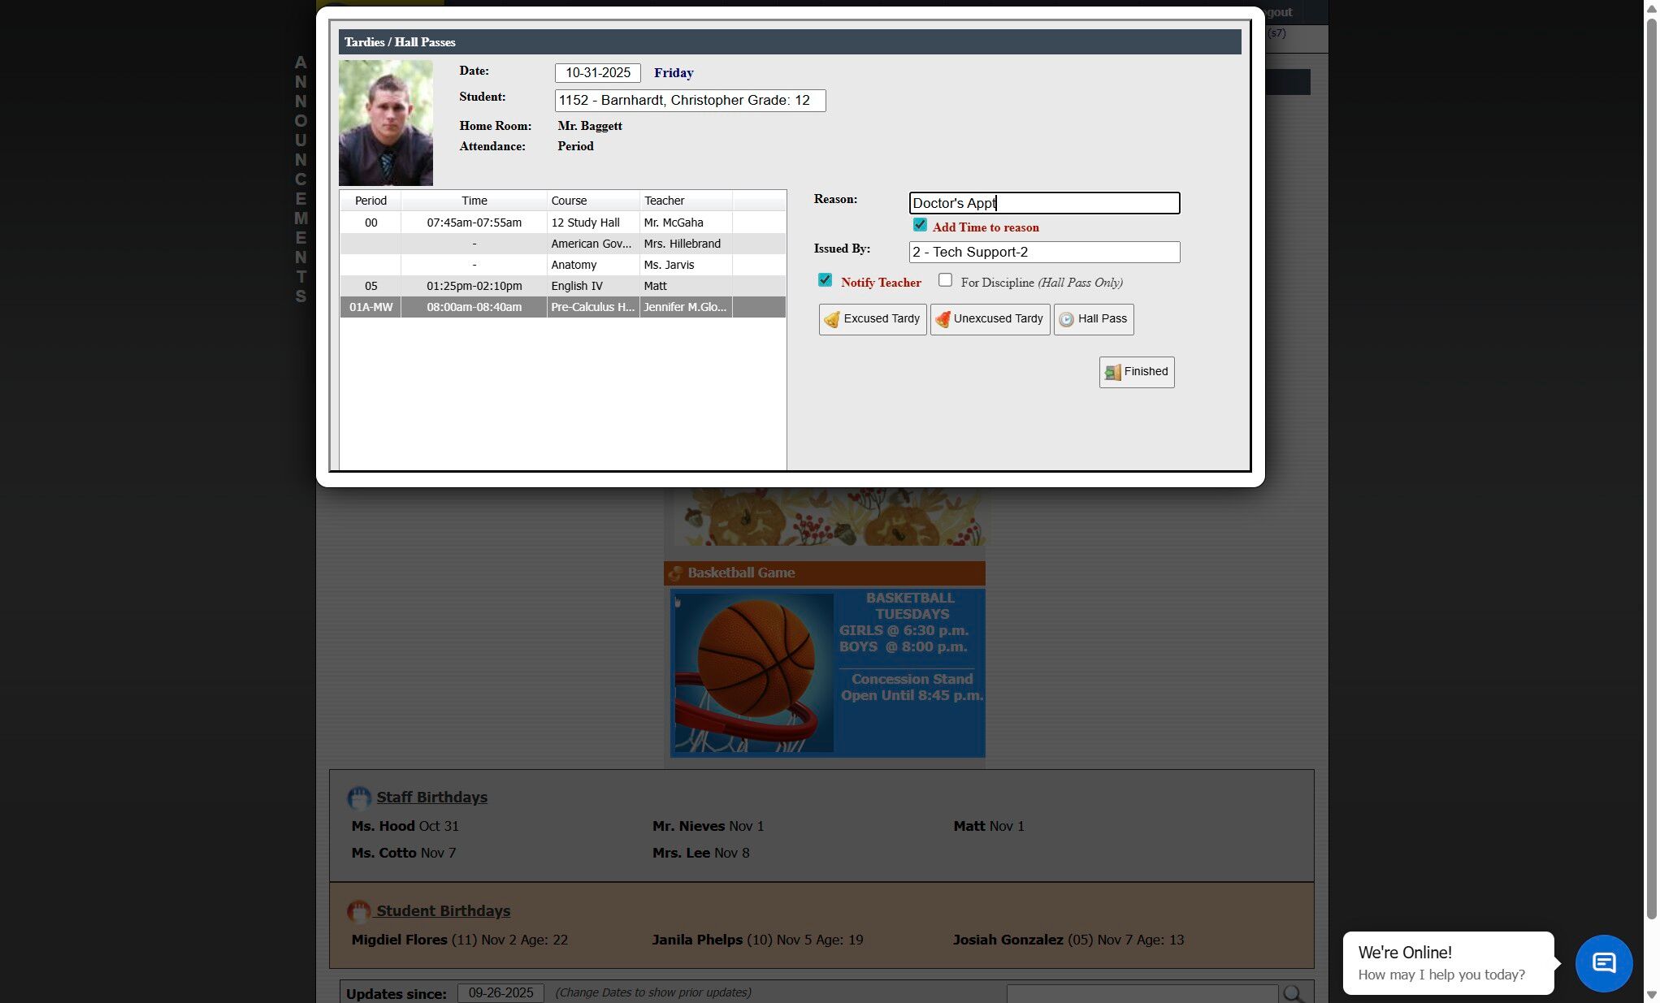Open the date field showing 10-31-2025
This screenshot has width=1660, height=1003.
pyautogui.click(x=597, y=73)
